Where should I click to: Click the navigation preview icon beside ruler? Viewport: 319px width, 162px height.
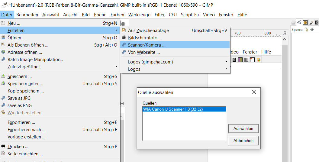click(x=285, y=33)
